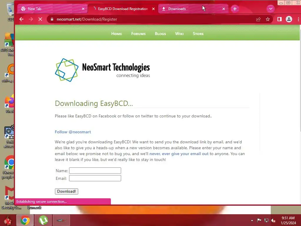Open the Action Center flag icon
301x226 pixels.
click(x=259, y=220)
